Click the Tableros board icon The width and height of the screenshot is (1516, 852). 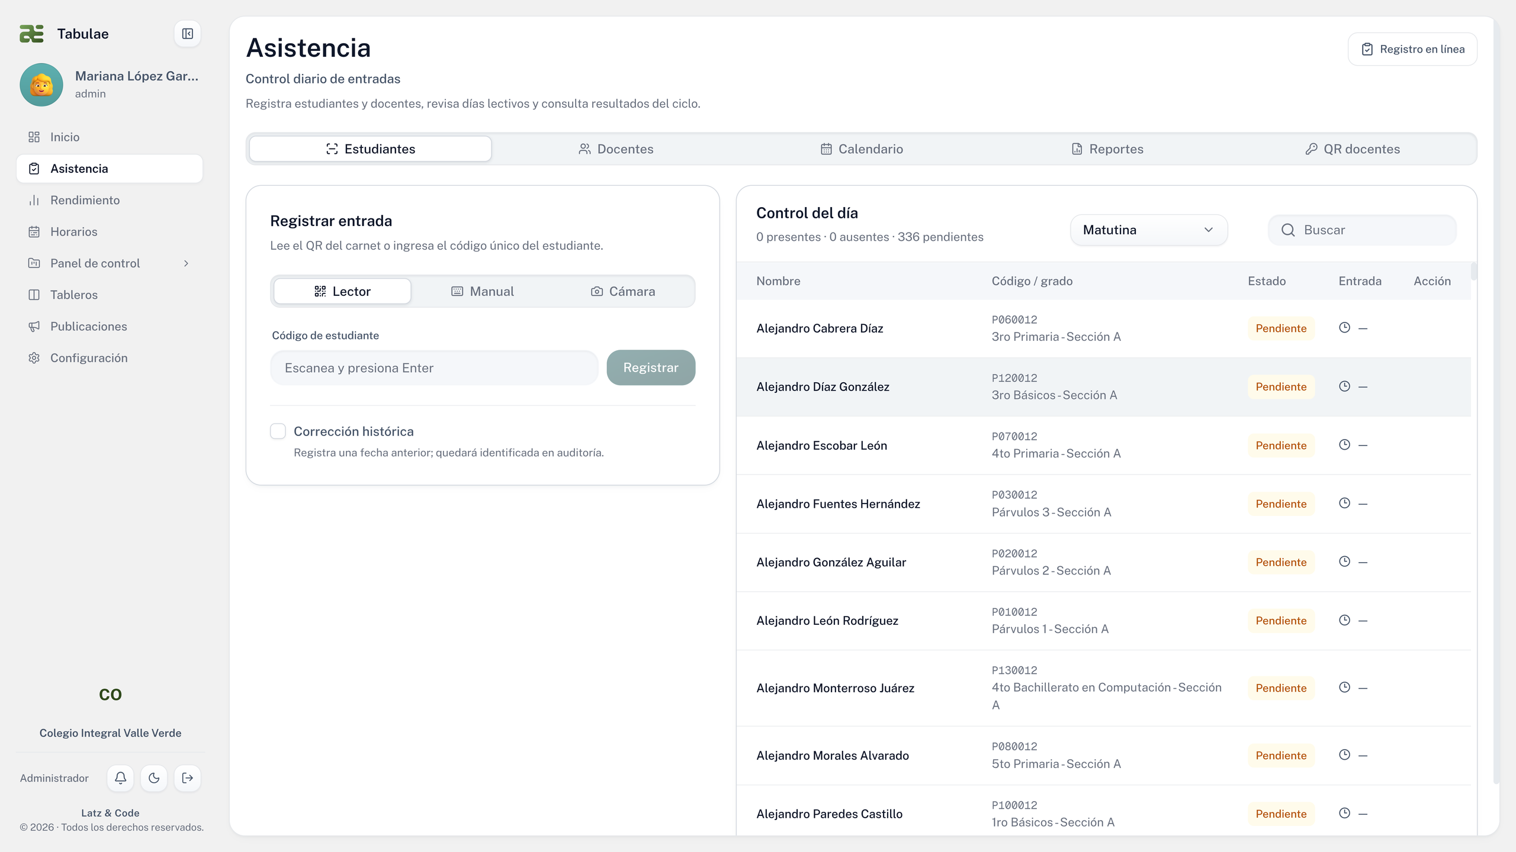pos(34,295)
